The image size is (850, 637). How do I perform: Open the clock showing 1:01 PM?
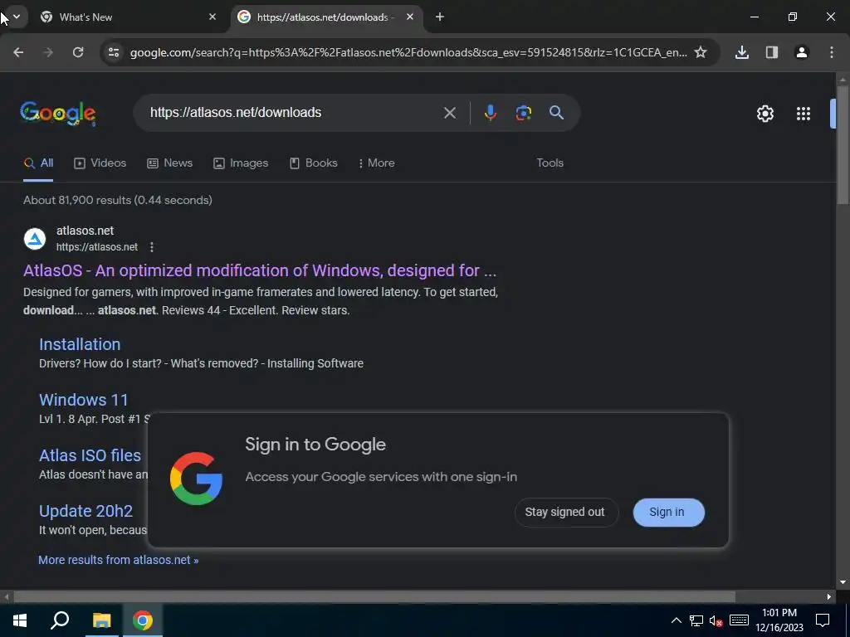pyautogui.click(x=779, y=620)
